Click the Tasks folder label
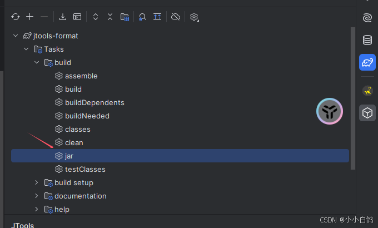The image size is (378, 228). (54, 49)
